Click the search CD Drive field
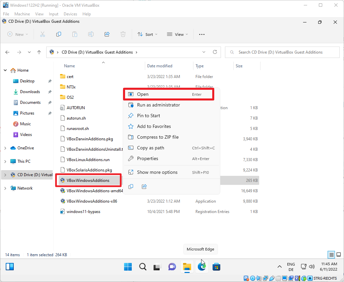Viewport: 344px width, 282px height. point(282,52)
